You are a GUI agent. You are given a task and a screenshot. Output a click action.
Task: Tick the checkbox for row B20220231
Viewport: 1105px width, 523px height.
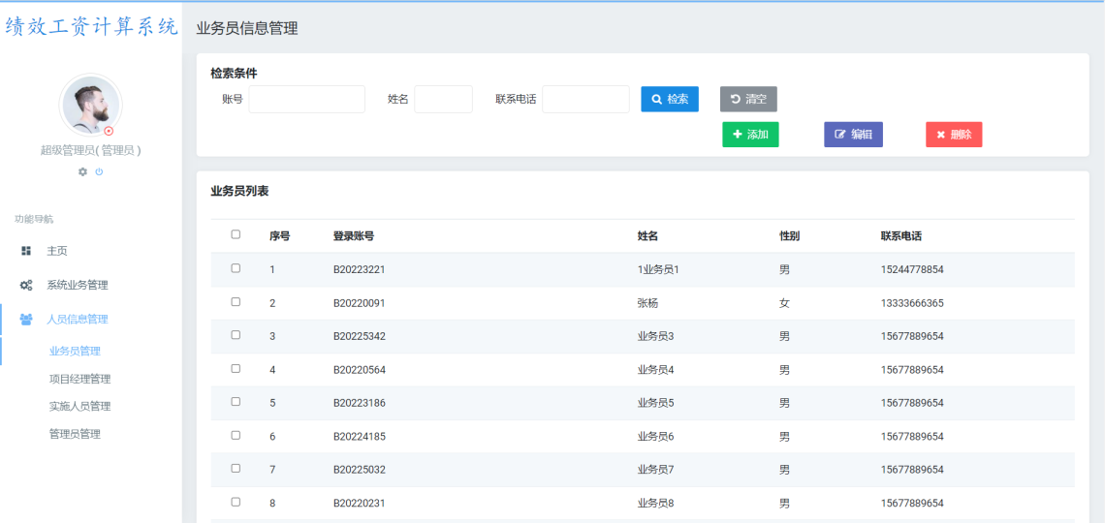click(237, 502)
